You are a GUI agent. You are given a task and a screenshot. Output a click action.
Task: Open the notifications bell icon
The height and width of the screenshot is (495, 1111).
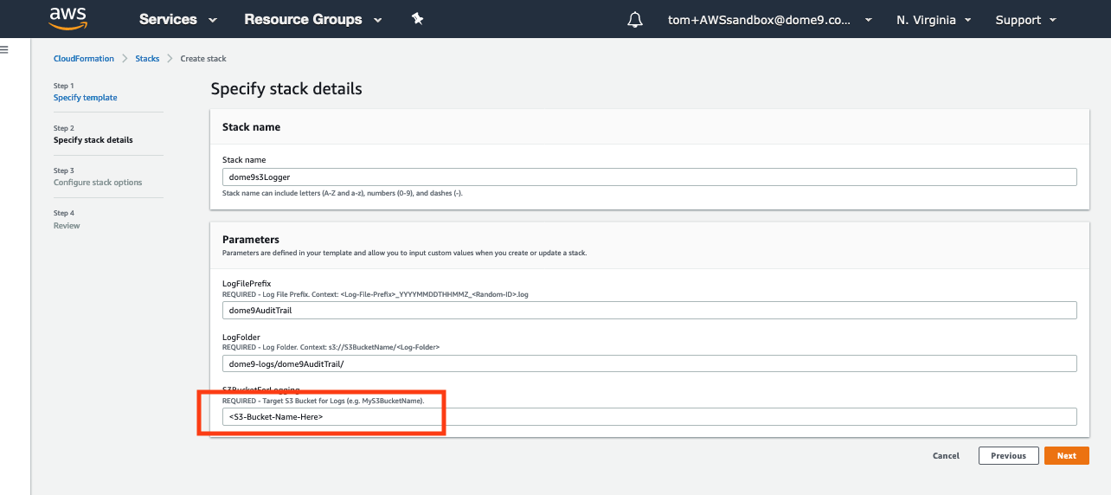tap(635, 19)
